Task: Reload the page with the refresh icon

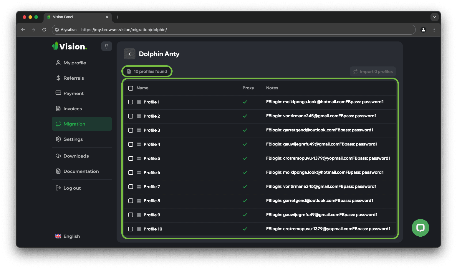Action: (x=44, y=30)
